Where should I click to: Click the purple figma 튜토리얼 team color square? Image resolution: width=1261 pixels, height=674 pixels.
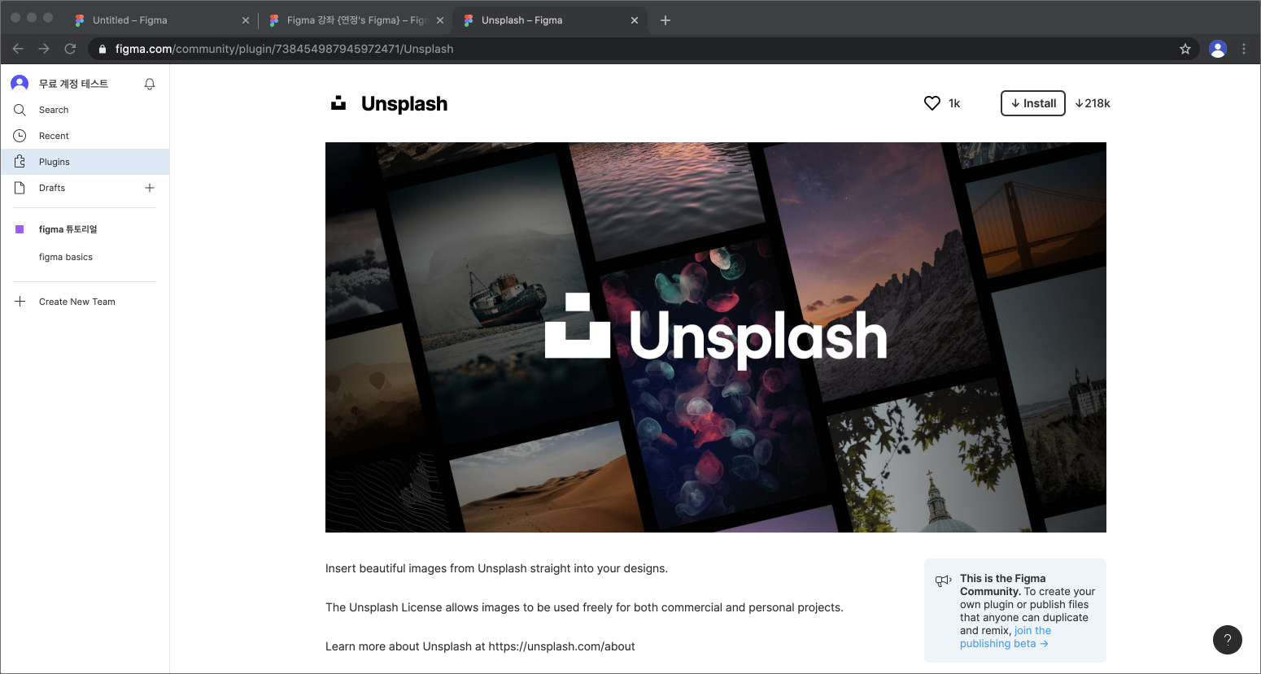[x=20, y=229]
